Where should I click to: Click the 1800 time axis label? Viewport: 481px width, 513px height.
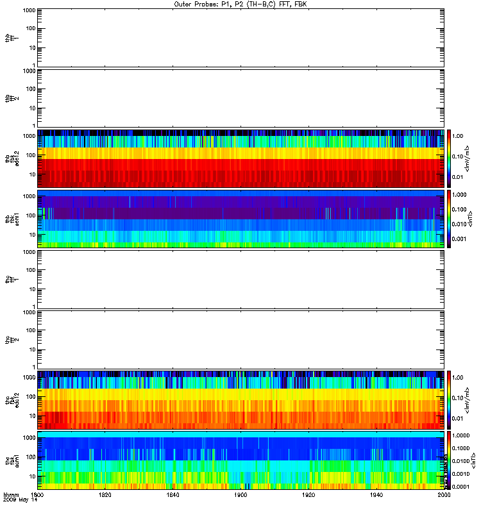37,494
